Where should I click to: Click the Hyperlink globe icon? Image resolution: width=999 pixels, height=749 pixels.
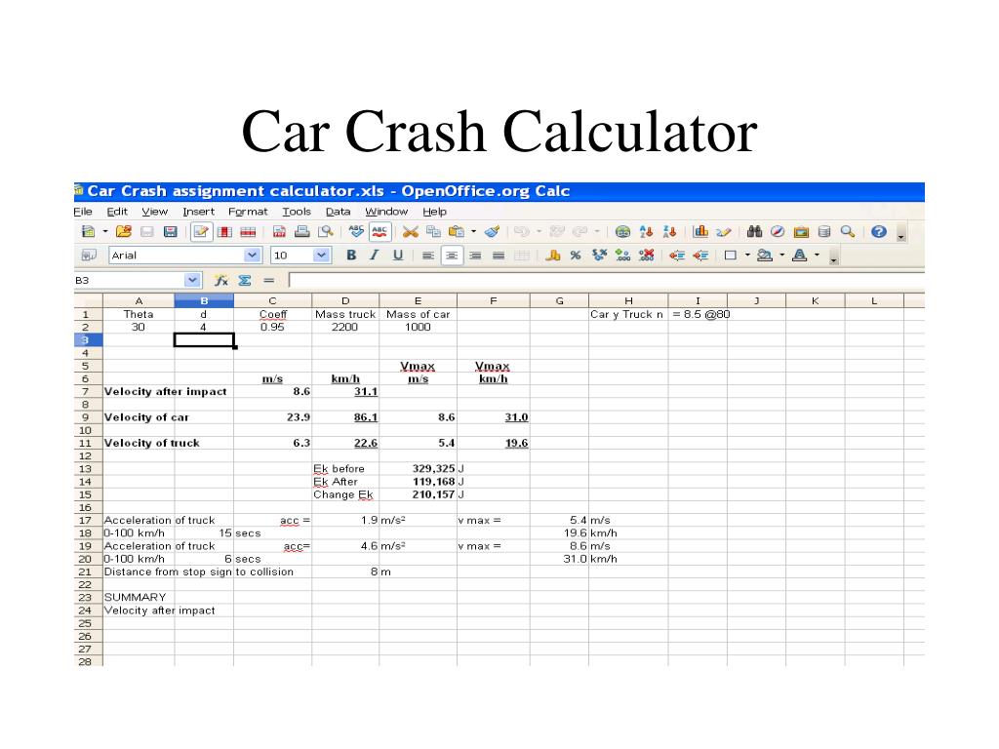(623, 232)
